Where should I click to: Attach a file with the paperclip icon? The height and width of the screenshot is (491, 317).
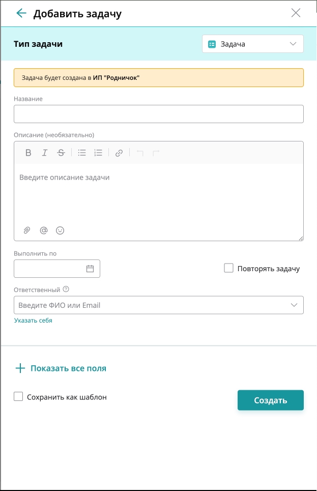(27, 230)
